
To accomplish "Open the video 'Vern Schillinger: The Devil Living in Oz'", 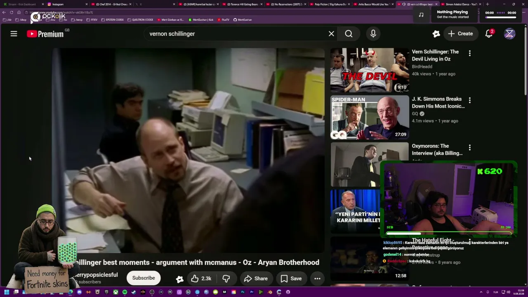I will click(x=435, y=55).
